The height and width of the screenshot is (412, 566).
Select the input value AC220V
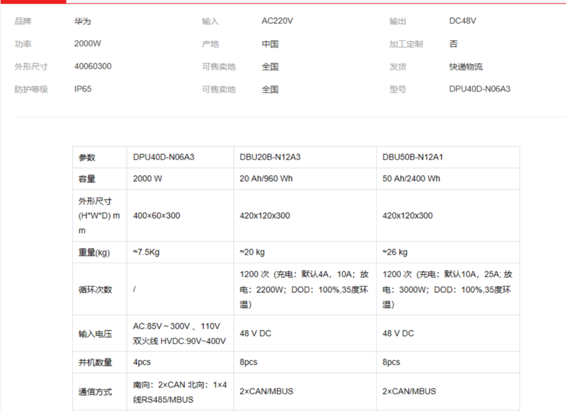277,21
